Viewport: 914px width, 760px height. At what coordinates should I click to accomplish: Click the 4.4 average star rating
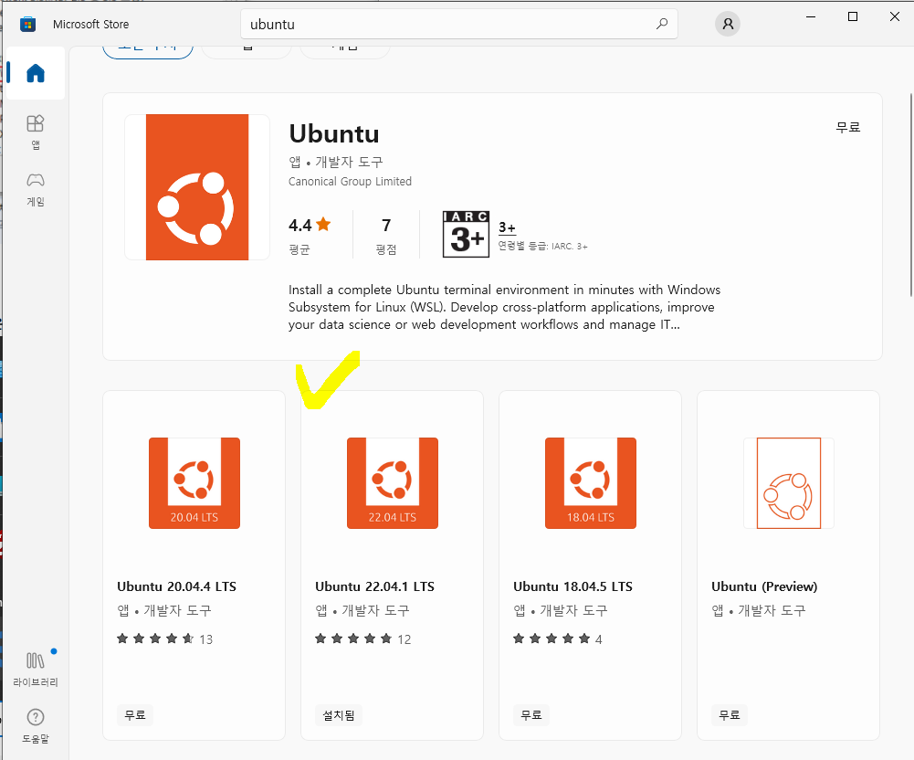tap(310, 225)
